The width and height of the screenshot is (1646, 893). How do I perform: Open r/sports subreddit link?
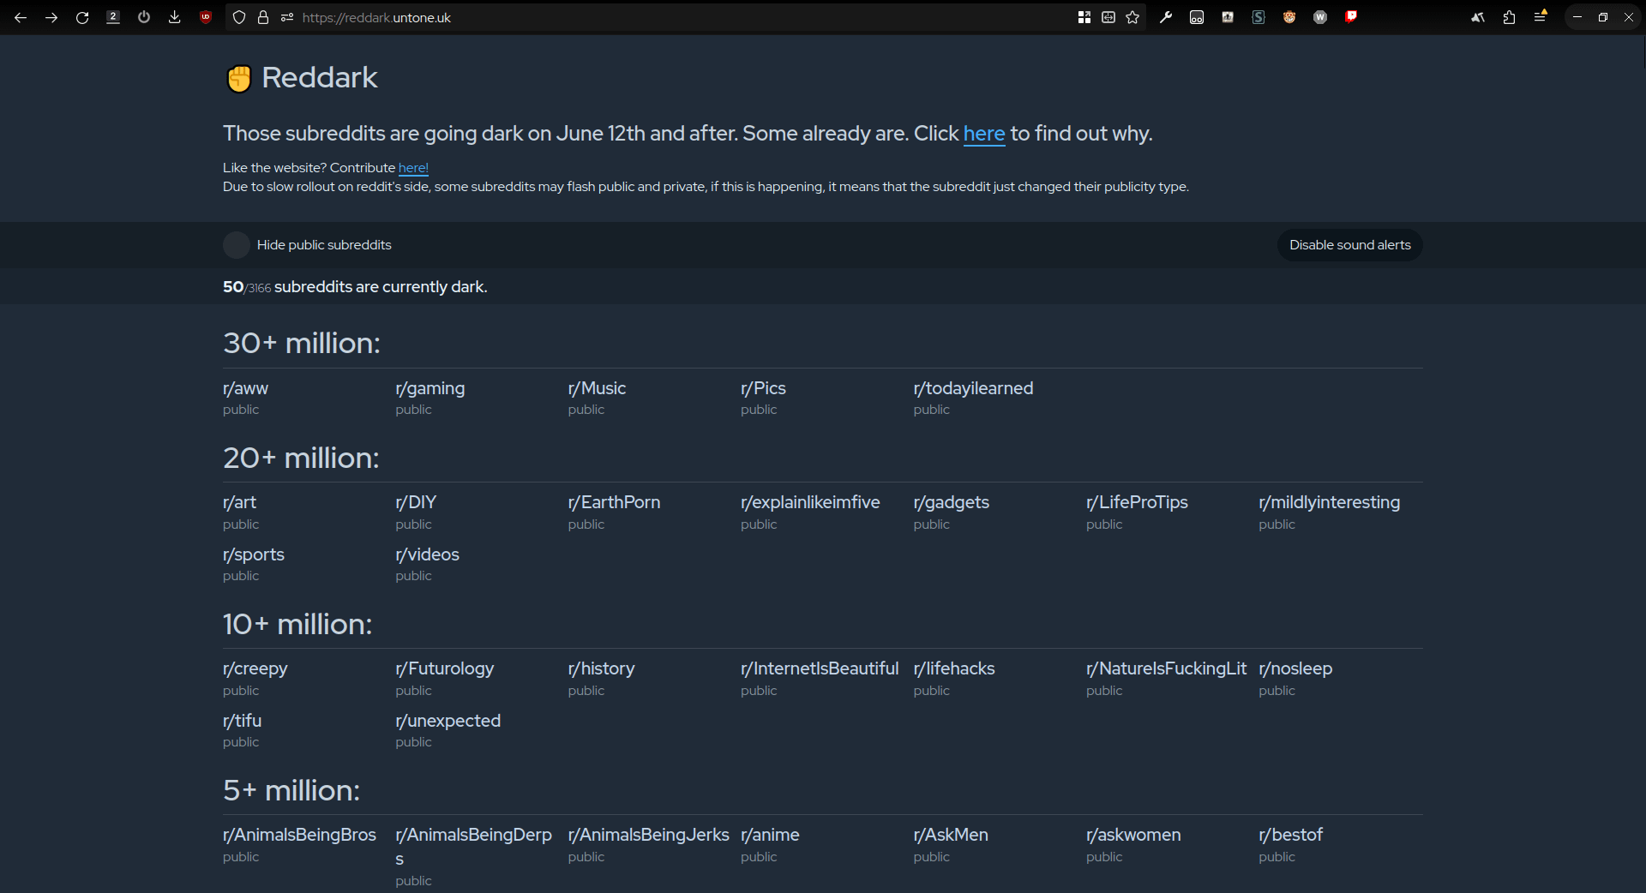coord(253,554)
